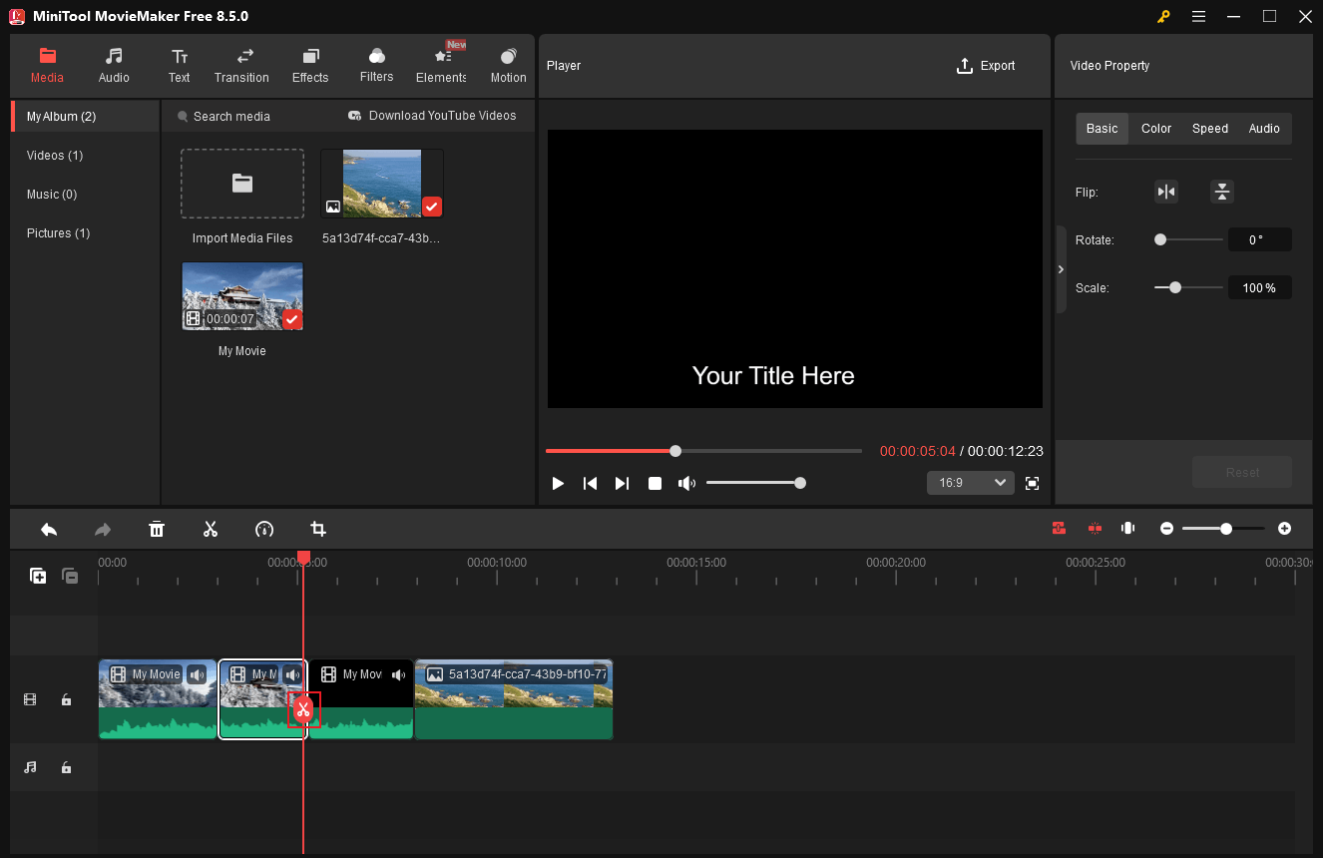
Task: Click the Export button
Action: [x=986, y=65]
